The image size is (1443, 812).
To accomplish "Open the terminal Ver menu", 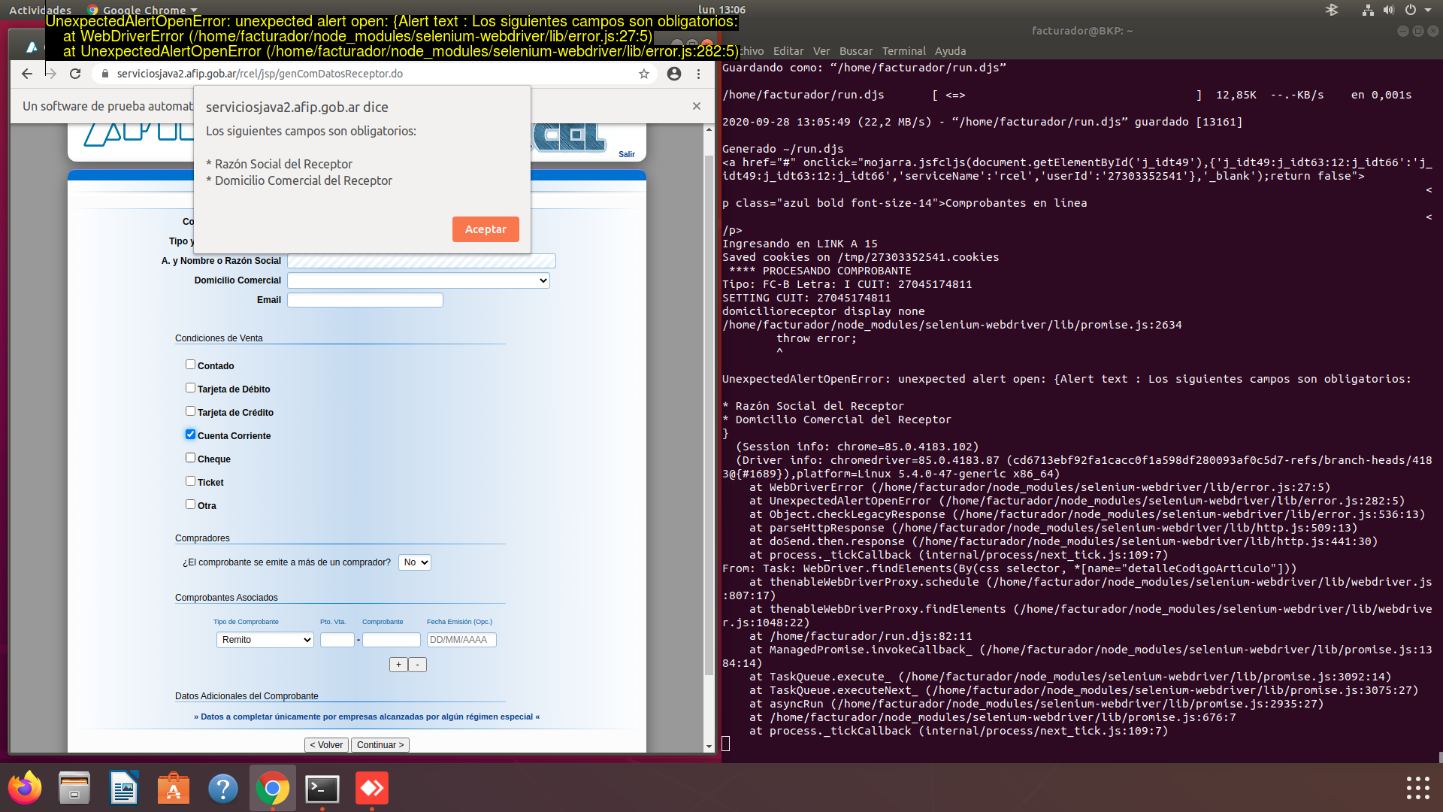I will click(821, 51).
